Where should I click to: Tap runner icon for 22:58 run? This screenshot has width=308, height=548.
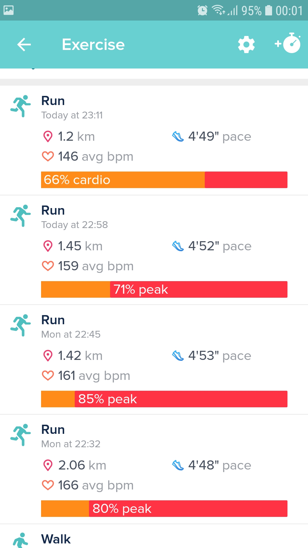[21, 216]
